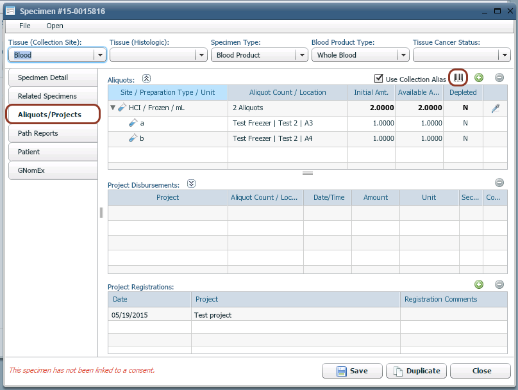This screenshot has height=390, width=518.
Task: Remove project registration with grey minus icon
Action: [x=499, y=284]
